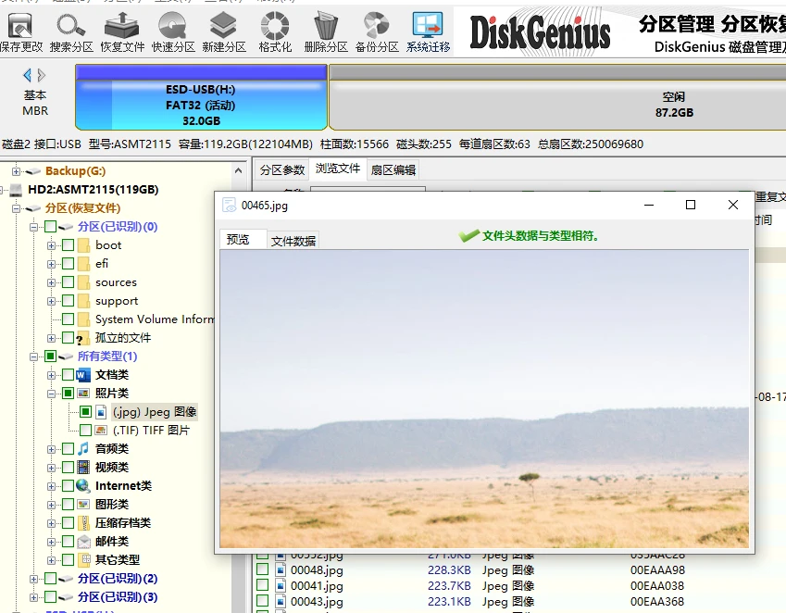Click the preview window's 00465.jpg title icon
This screenshot has height=613, width=786.
coord(229,205)
